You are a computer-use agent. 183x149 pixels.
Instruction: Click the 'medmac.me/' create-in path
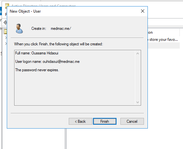coord(61,29)
